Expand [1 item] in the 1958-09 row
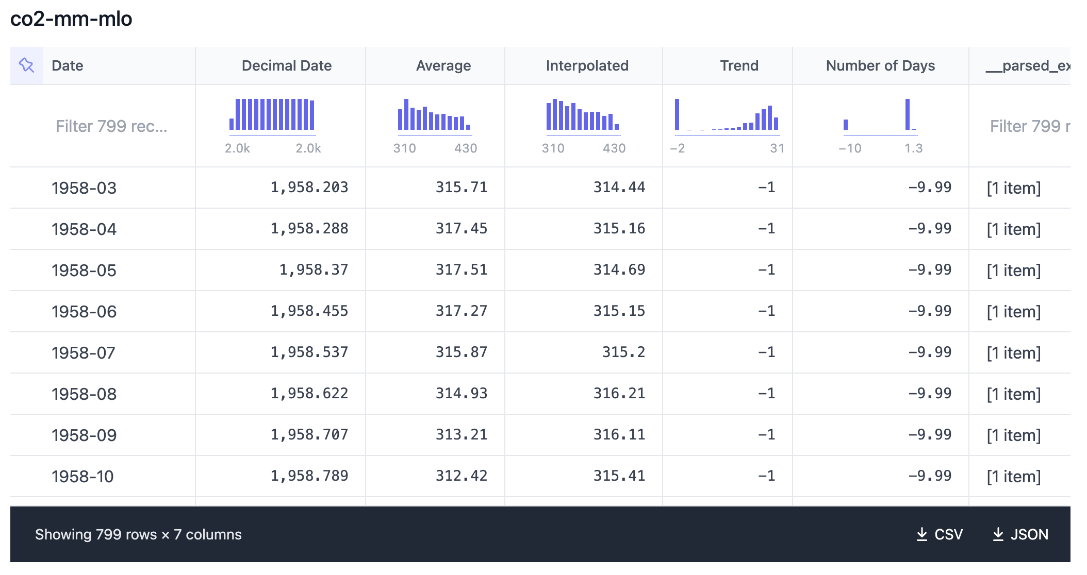1087x575 pixels. click(x=1014, y=435)
